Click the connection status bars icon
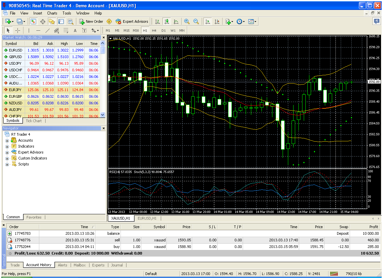The image size is (383, 278). pos(334,274)
